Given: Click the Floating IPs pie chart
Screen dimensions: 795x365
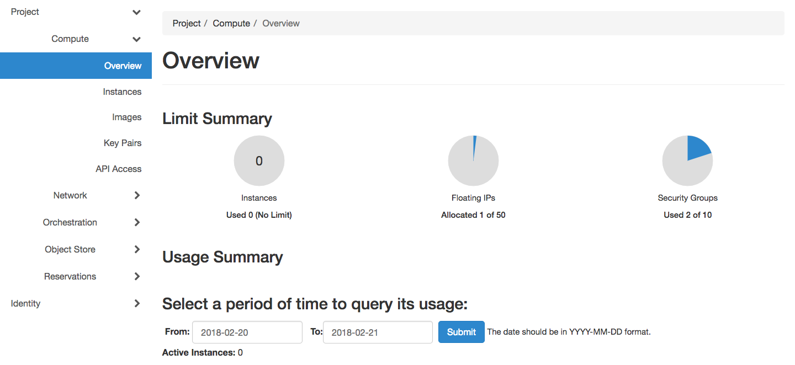Looking at the screenshot, I should [473, 161].
